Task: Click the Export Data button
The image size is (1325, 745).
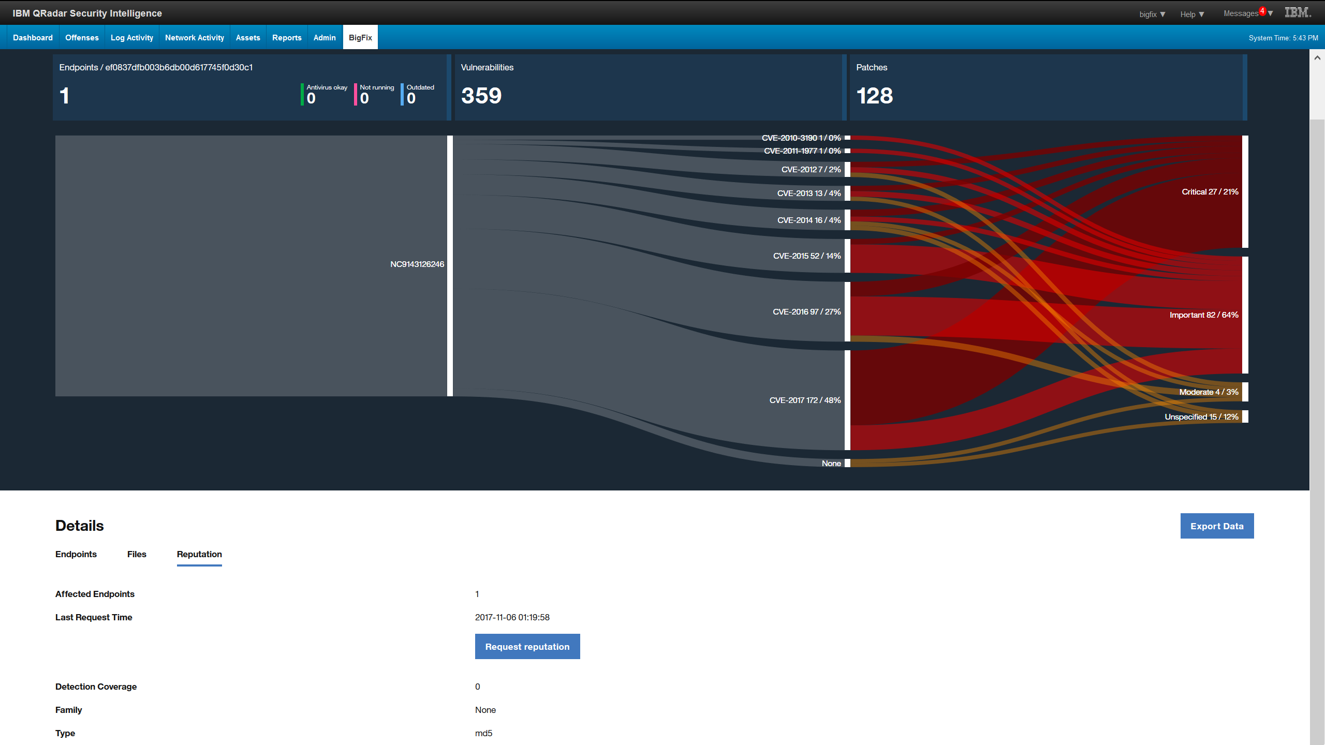Action: click(x=1217, y=526)
